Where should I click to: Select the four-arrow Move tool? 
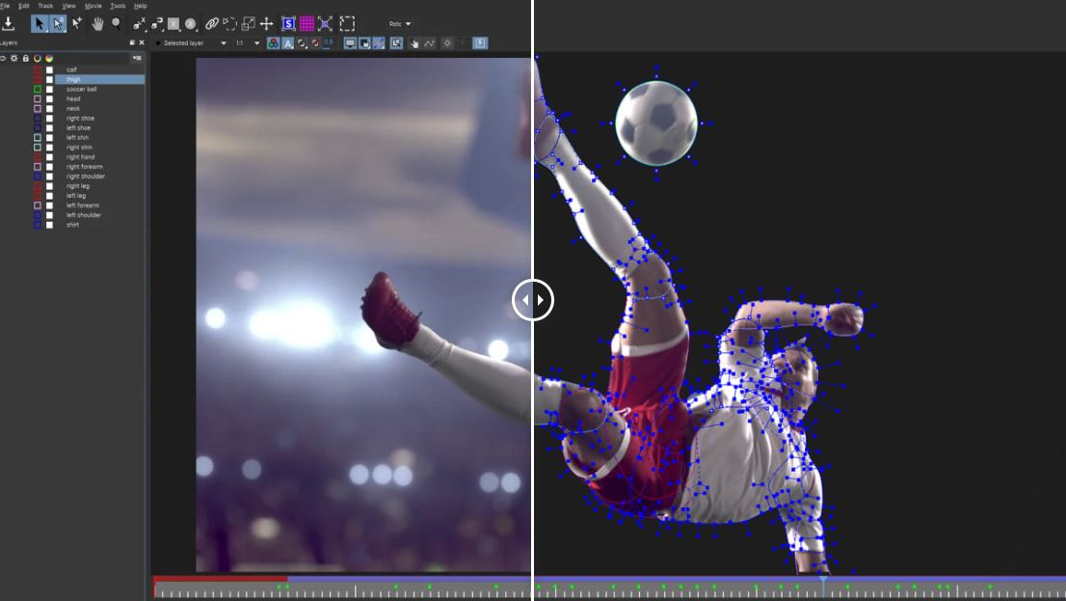pyautogui.click(x=266, y=24)
